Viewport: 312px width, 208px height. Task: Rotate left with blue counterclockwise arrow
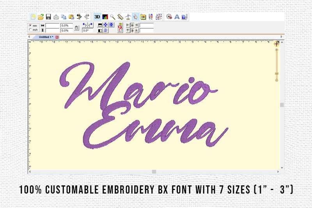tap(85, 25)
